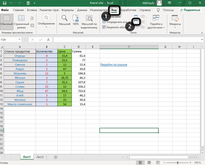Switch to the Формулы tab
The height and width of the screenshot is (165, 205).
pos(67,10)
